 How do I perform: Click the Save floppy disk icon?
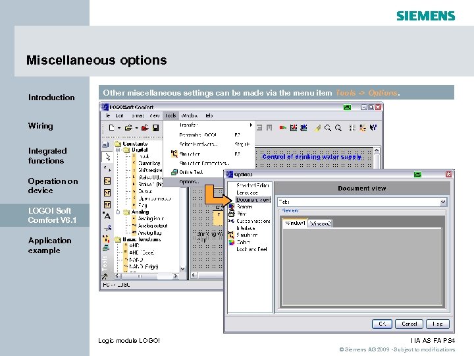click(x=155, y=128)
